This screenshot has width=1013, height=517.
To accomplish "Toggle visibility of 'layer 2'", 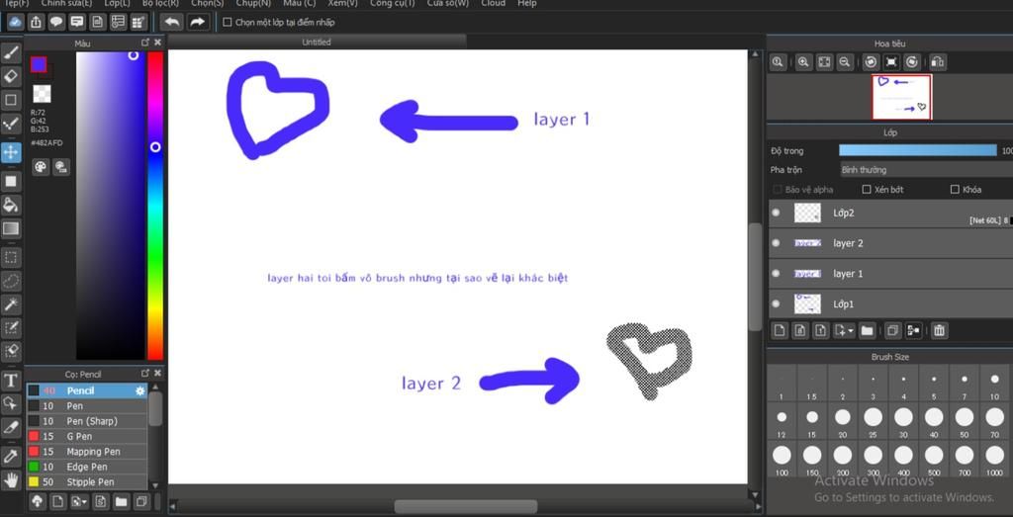I will [x=776, y=243].
